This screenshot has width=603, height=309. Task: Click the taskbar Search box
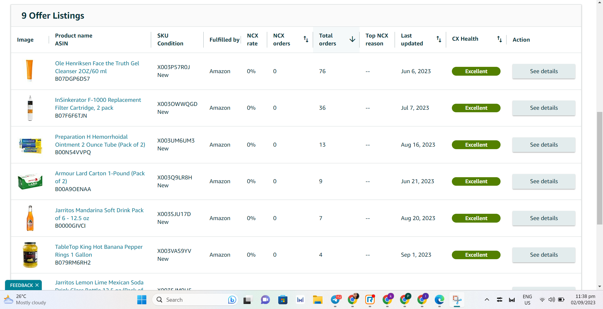click(x=195, y=300)
